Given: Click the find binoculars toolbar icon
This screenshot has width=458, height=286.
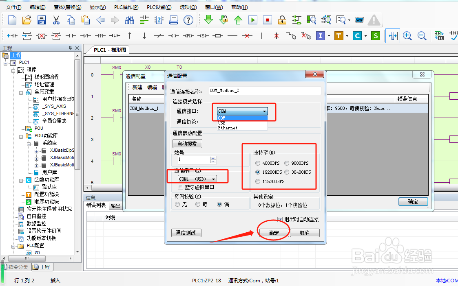Looking at the screenshot, I should (x=129, y=20).
